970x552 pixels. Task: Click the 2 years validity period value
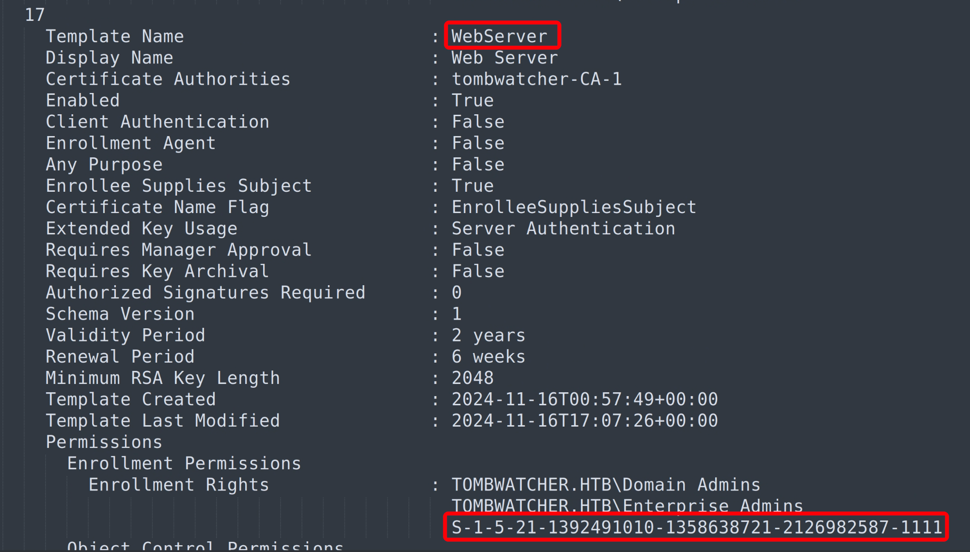coord(488,335)
